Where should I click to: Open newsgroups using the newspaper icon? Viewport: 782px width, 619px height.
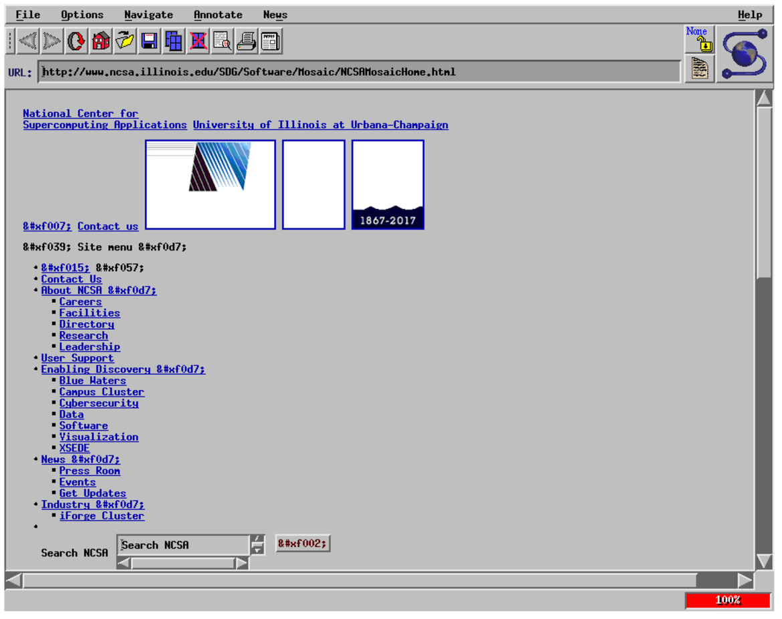coord(271,41)
